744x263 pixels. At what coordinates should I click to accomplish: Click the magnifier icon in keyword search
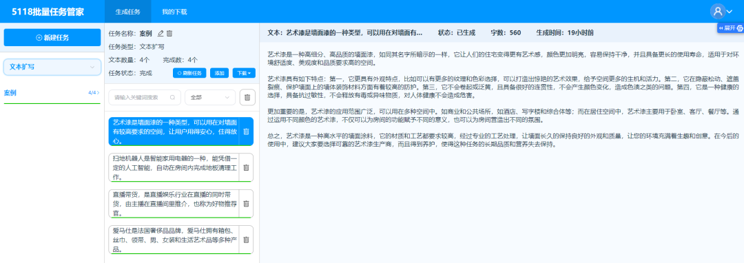pyautogui.click(x=172, y=98)
